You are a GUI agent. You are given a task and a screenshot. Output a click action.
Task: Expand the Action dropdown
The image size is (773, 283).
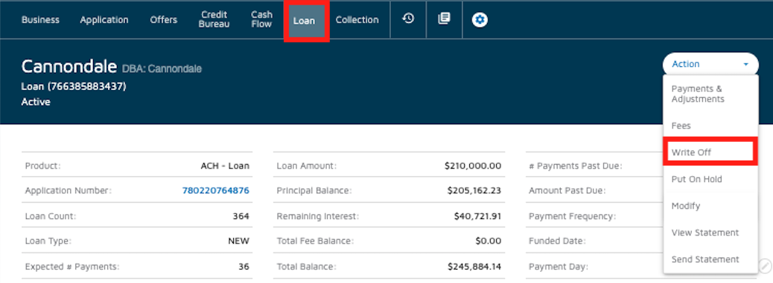coord(710,64)
